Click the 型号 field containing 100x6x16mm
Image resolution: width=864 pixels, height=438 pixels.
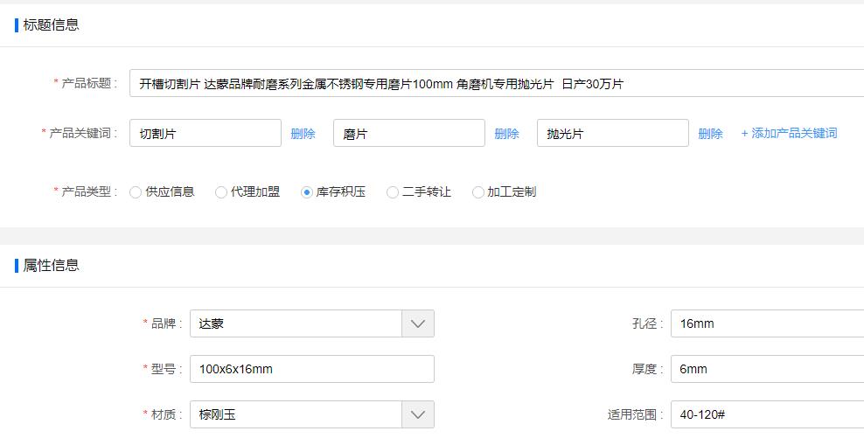[311, 369]
